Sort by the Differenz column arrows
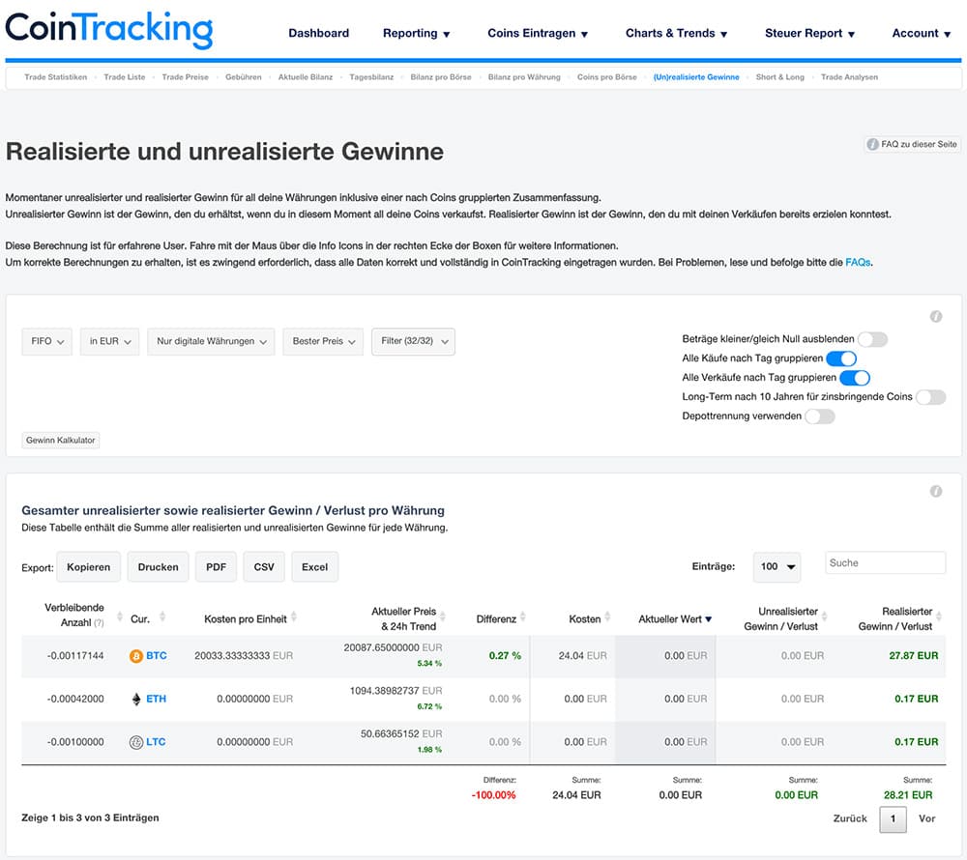Image resolution: width=967 pixels, height=860 pixels. (x=523, y=616)
